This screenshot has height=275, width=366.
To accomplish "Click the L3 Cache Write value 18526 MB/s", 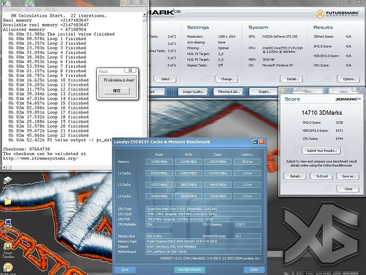I will (x=189, y=196).
